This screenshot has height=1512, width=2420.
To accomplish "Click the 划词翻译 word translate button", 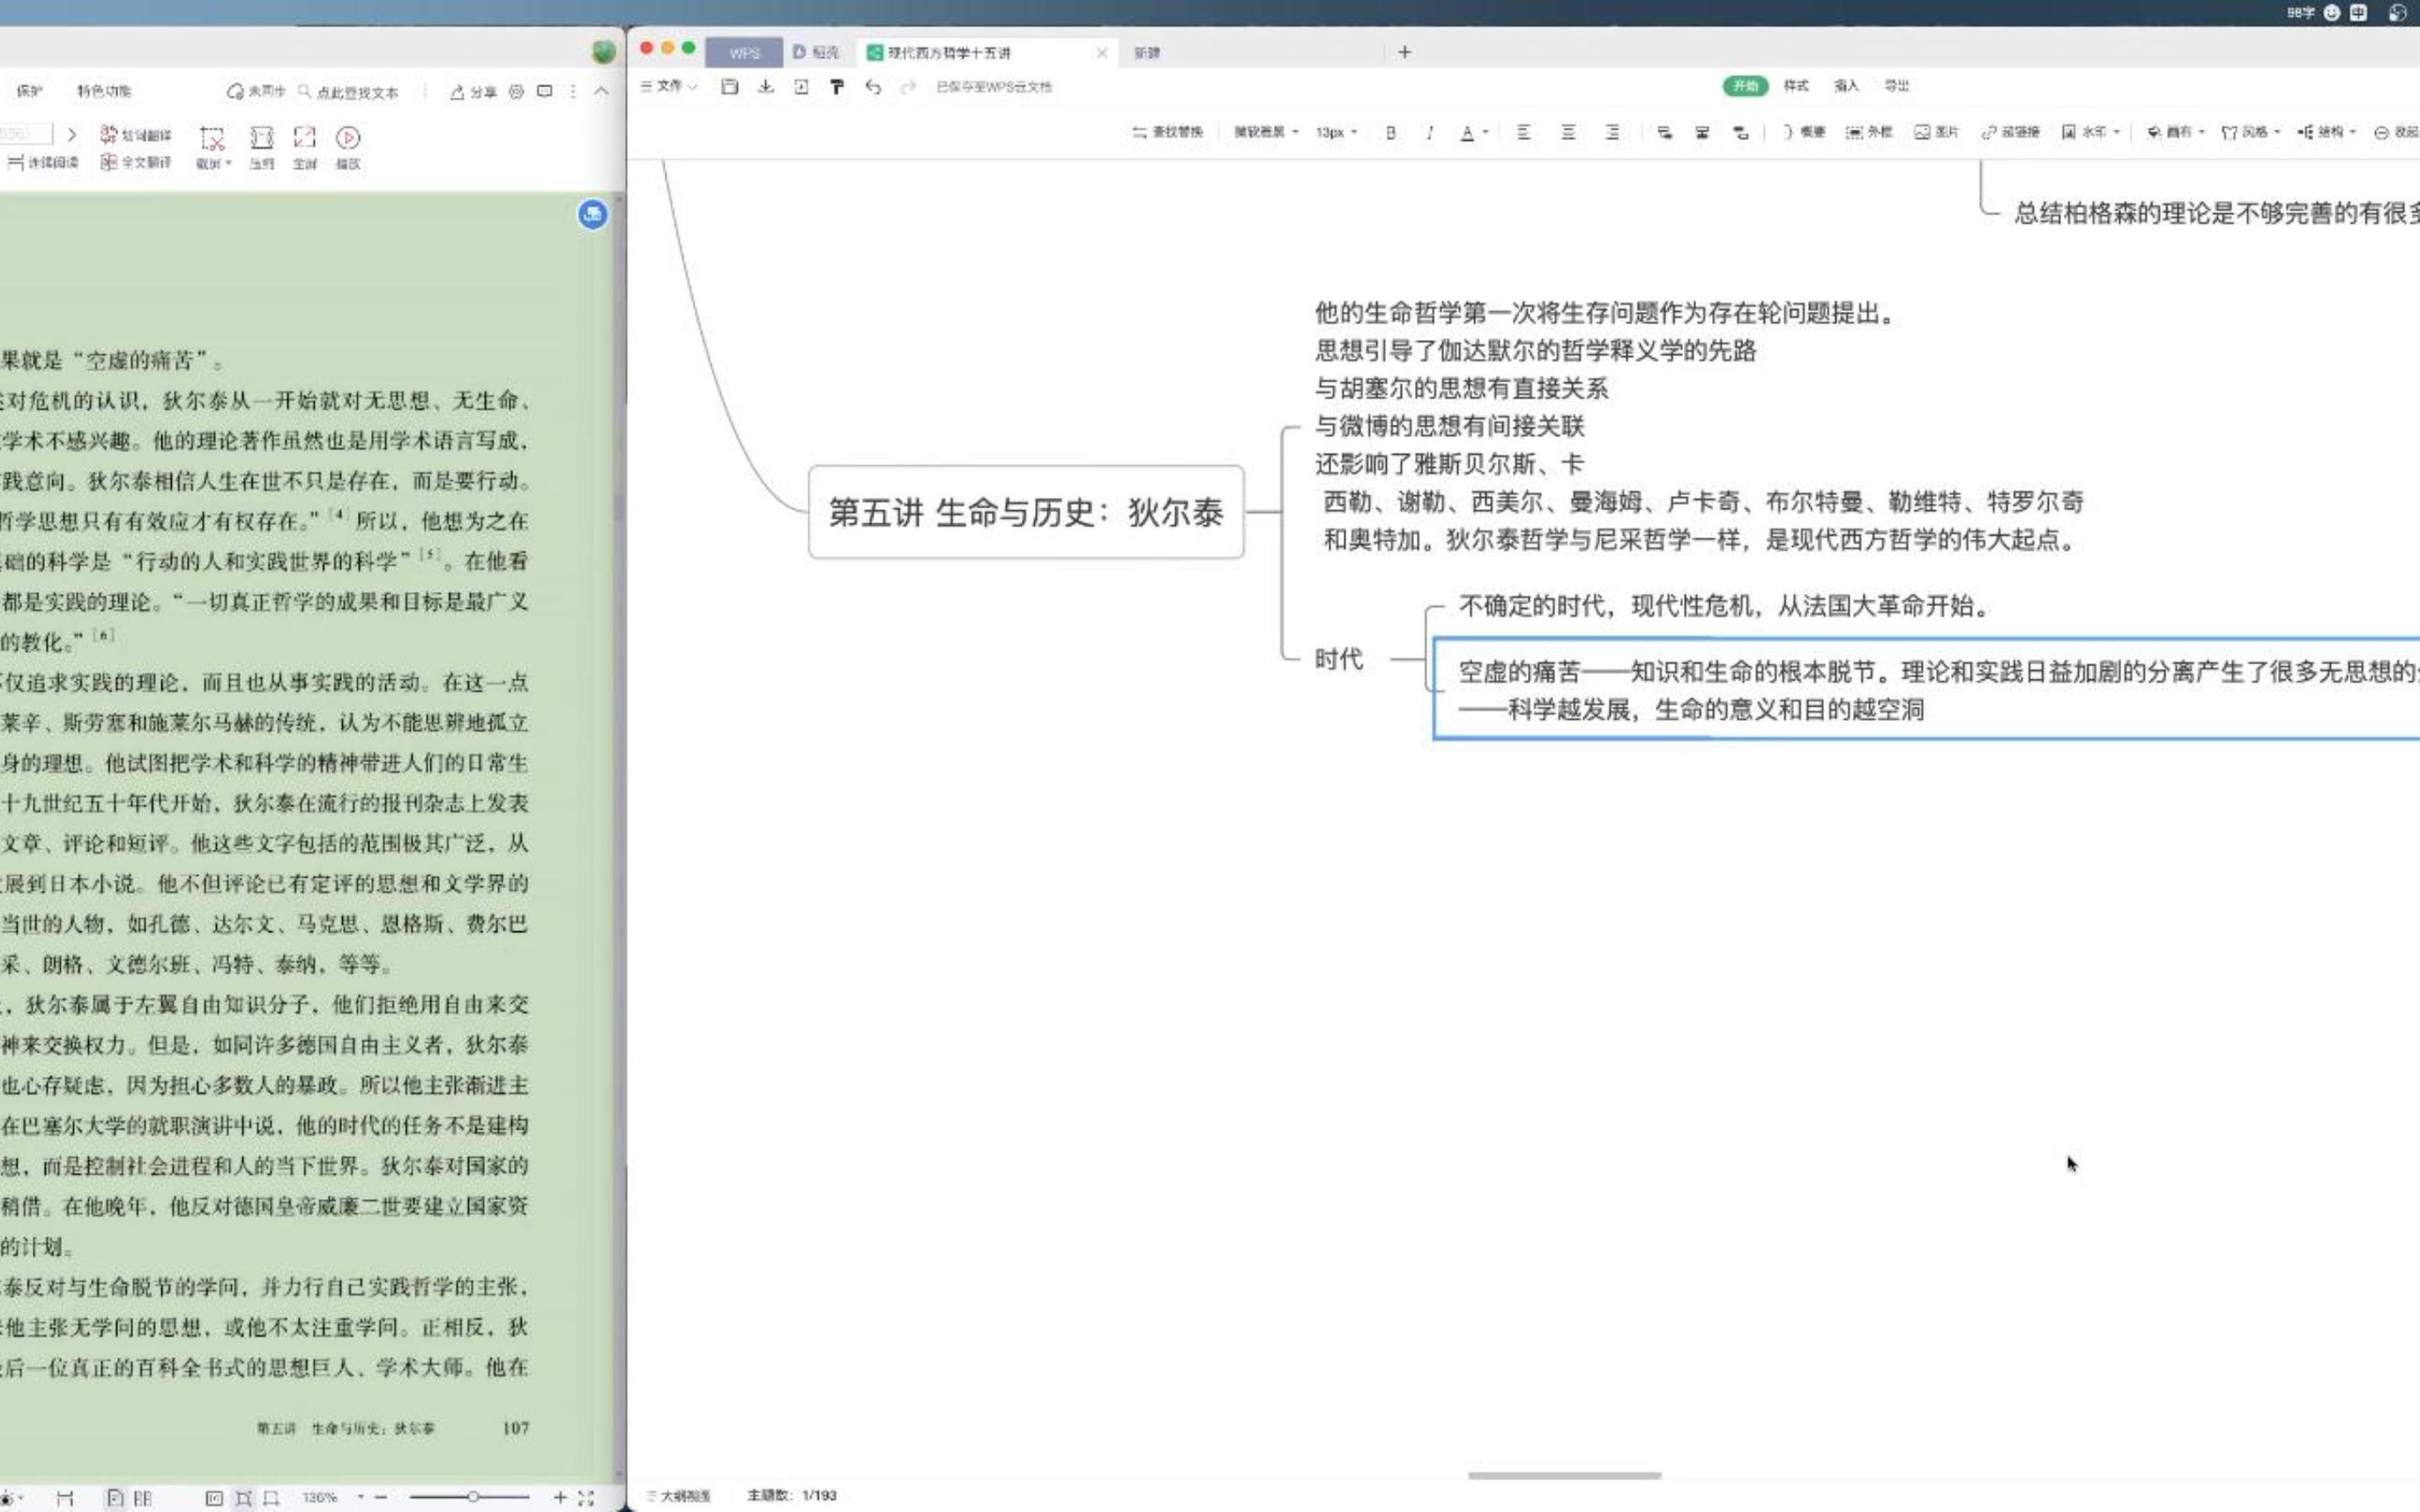I will (x=136, y=135).
